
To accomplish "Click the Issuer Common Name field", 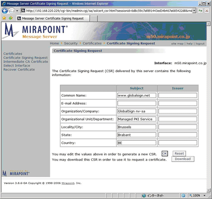I will (x=177, y=95).
